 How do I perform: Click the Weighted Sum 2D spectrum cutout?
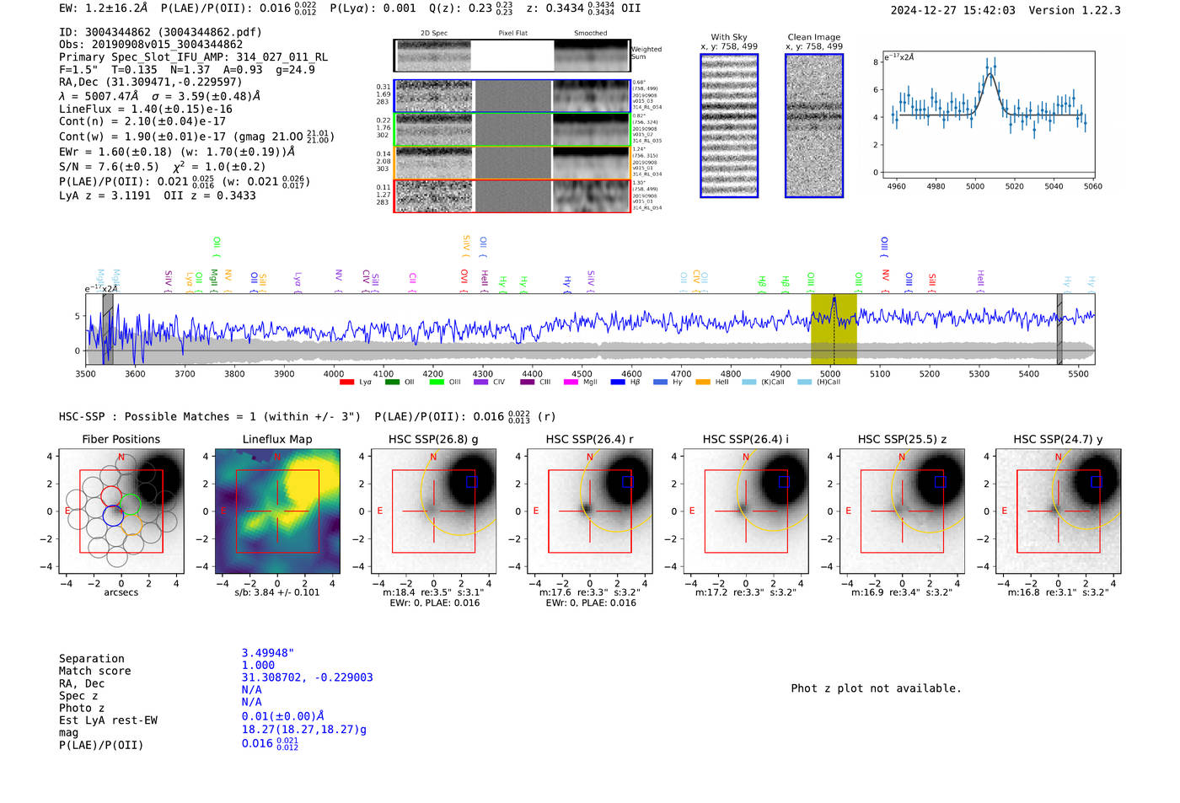(x=434, y=56)
